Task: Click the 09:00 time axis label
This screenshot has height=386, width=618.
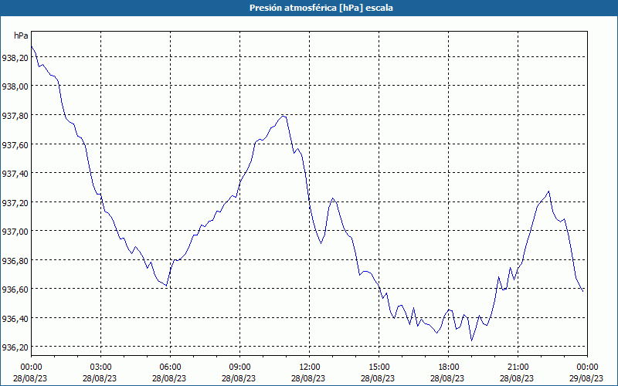Action: pos(240,367)
